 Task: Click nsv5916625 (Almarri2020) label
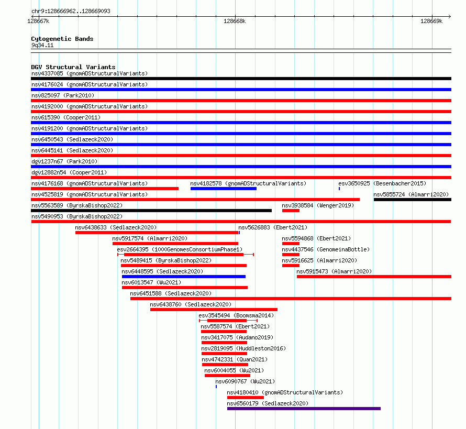319,260
